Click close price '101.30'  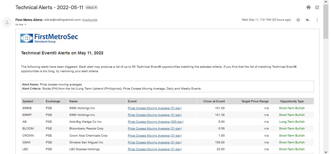(x=220, y=115)
